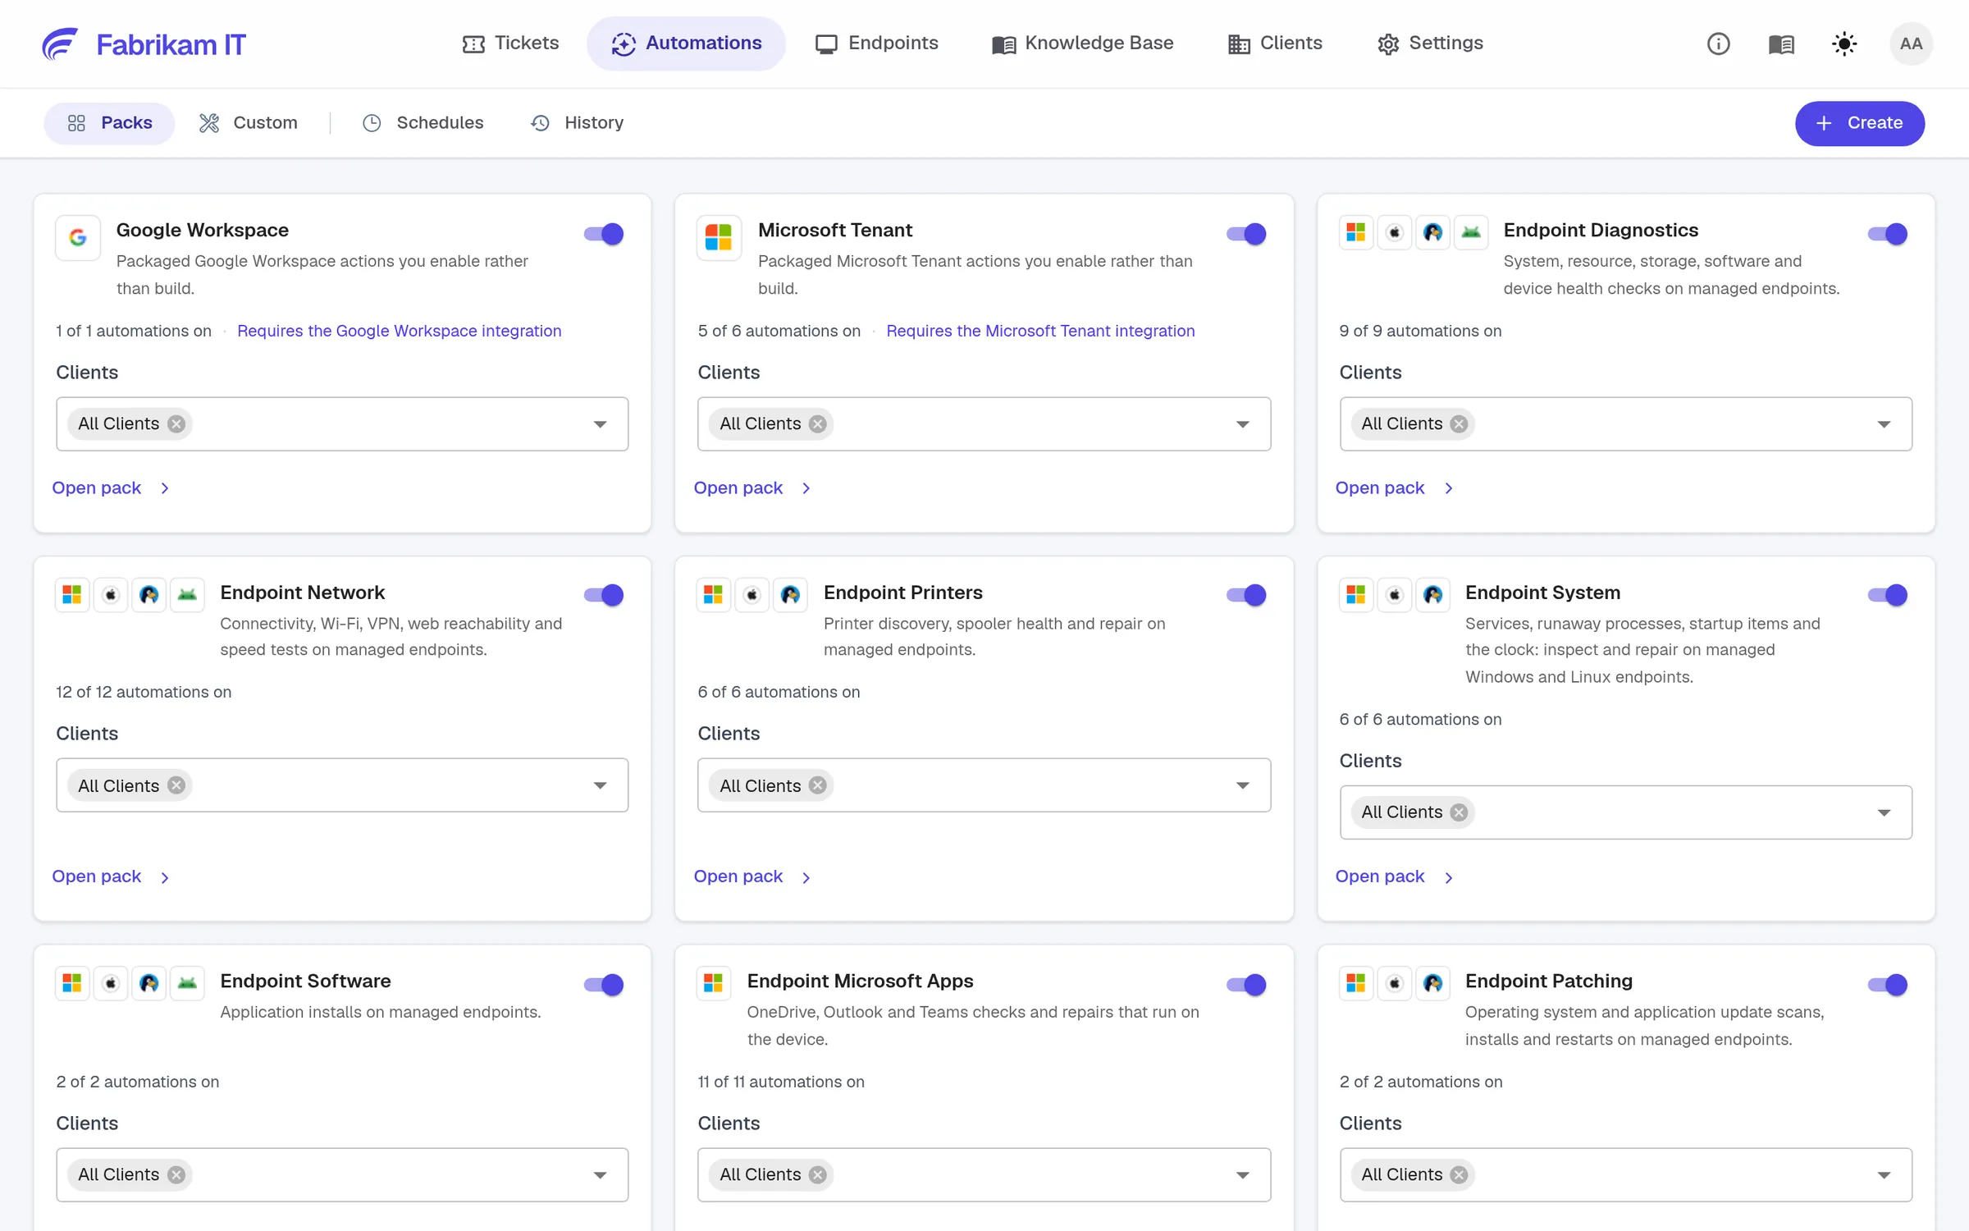Image resolution: width=1969 pixels, height=1231 pixels.
Task: Expand Clients dropdown arrow in Endpoint Printers
Action: pos(1243,786)
